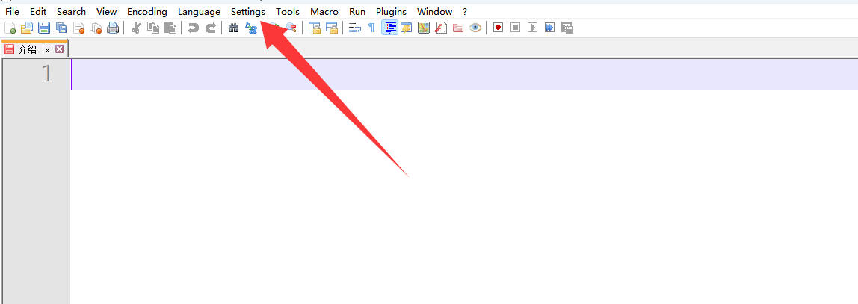The width and height of the screenshot is (858, 304).
Task: Click the Open file folder icon
Action: coord(27,28)
